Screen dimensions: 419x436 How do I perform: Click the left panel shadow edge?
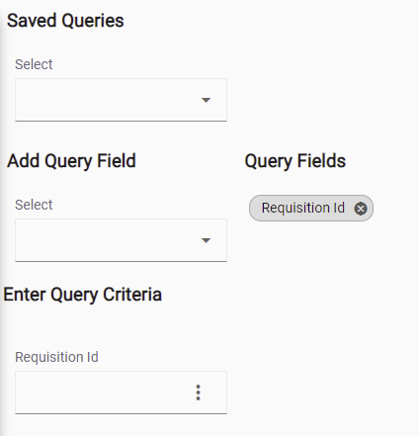click(x=2, y=218)
